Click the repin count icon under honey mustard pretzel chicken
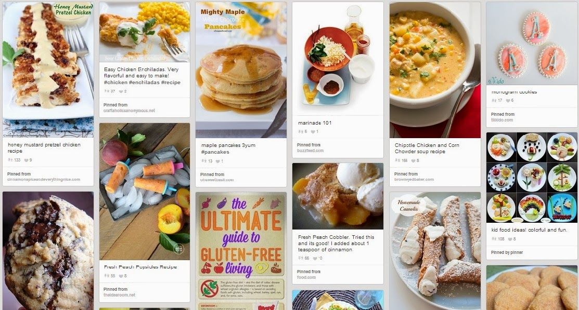 tap(10, 160)
